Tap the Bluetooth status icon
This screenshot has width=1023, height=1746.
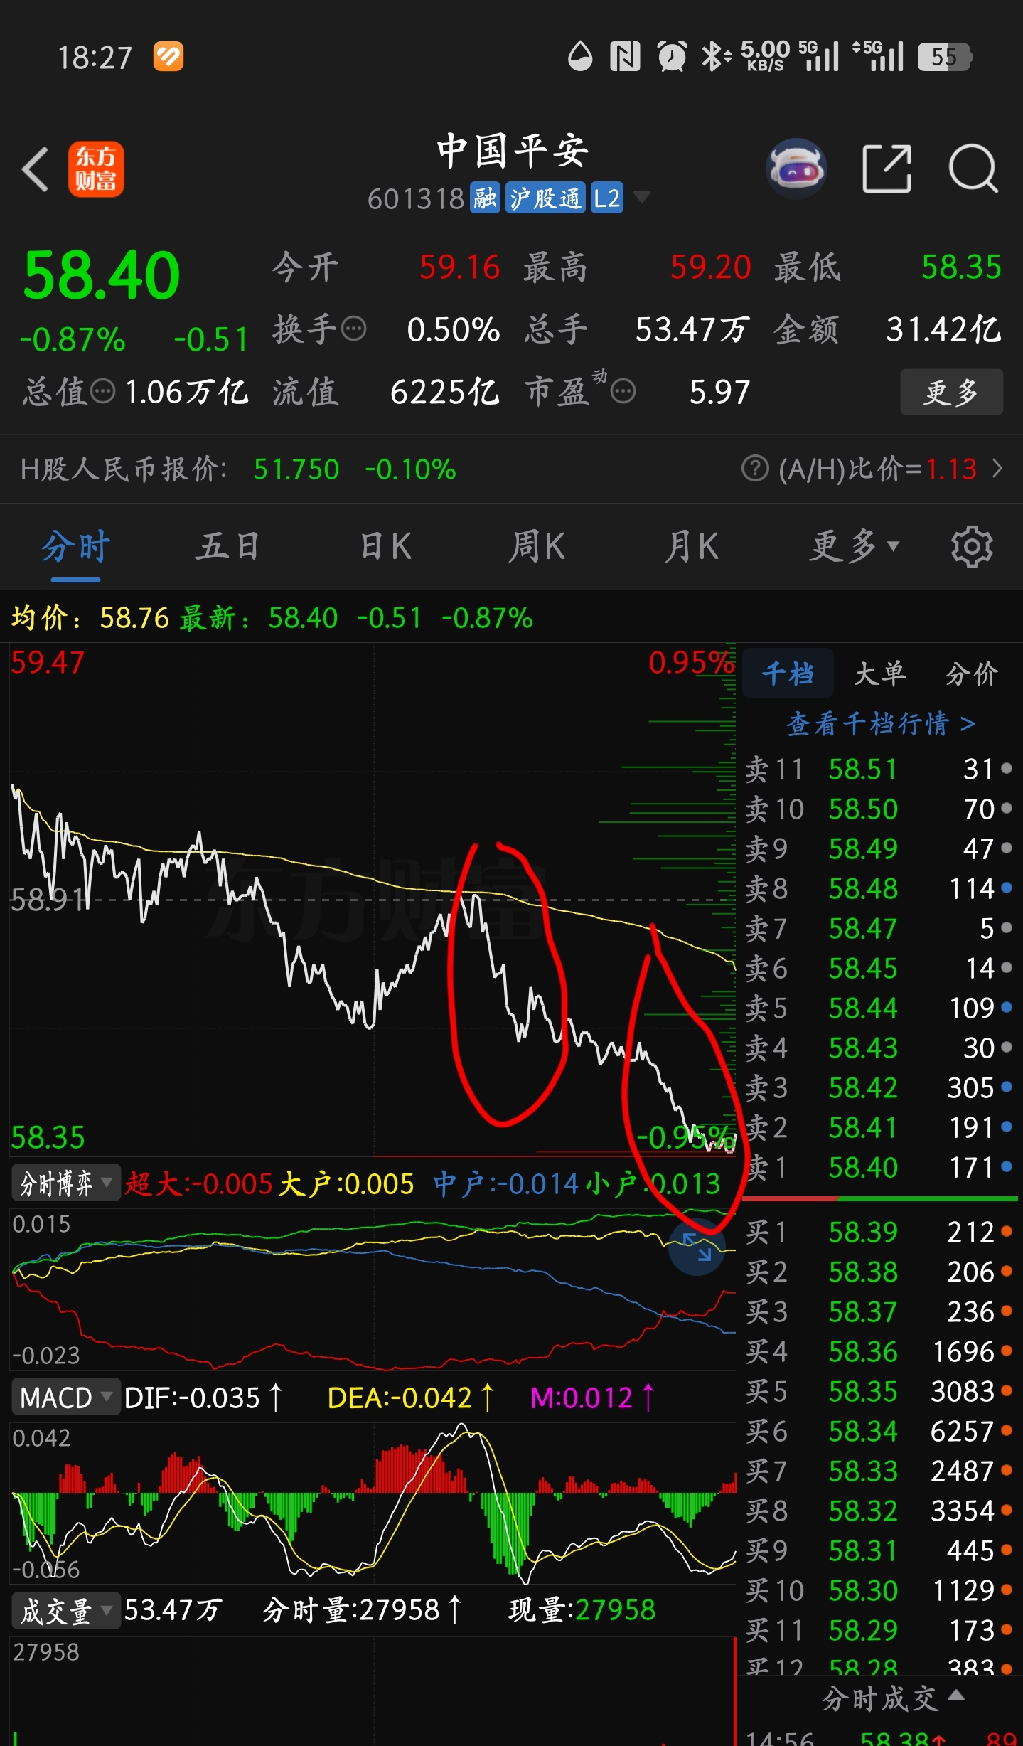coord(716,57)
